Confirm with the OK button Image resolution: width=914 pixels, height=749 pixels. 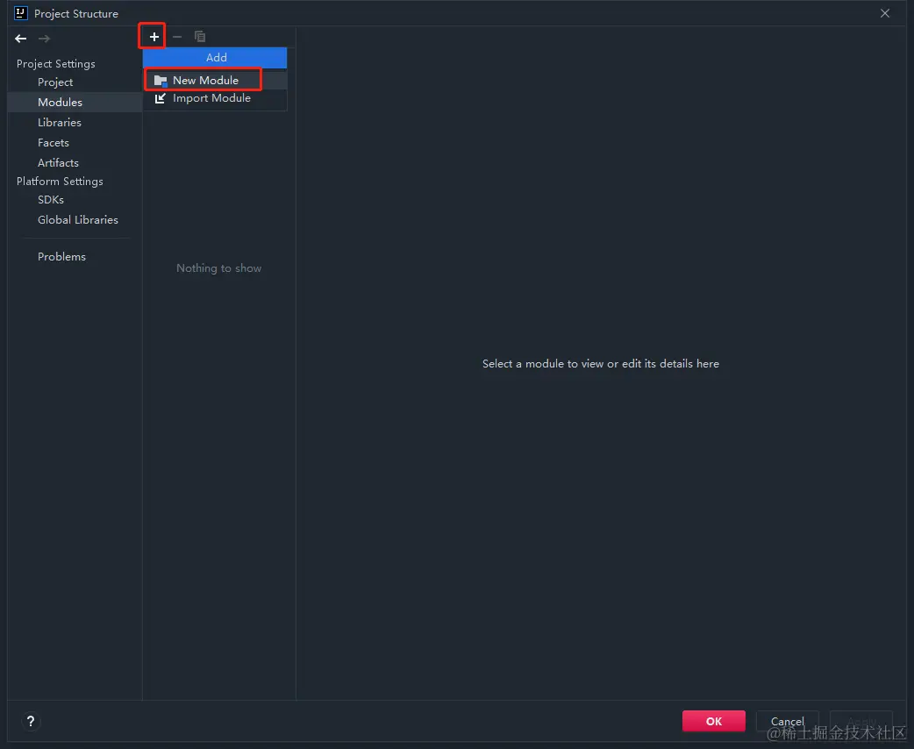[x=713, y=721]
